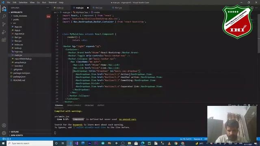Open Microsoft Edge on the taskbar

143,143
